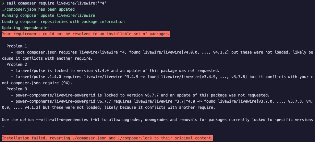Click the red 'Installation failed, reverting' banner
Viewport: 315px width, 142px height.
(107, 138)
